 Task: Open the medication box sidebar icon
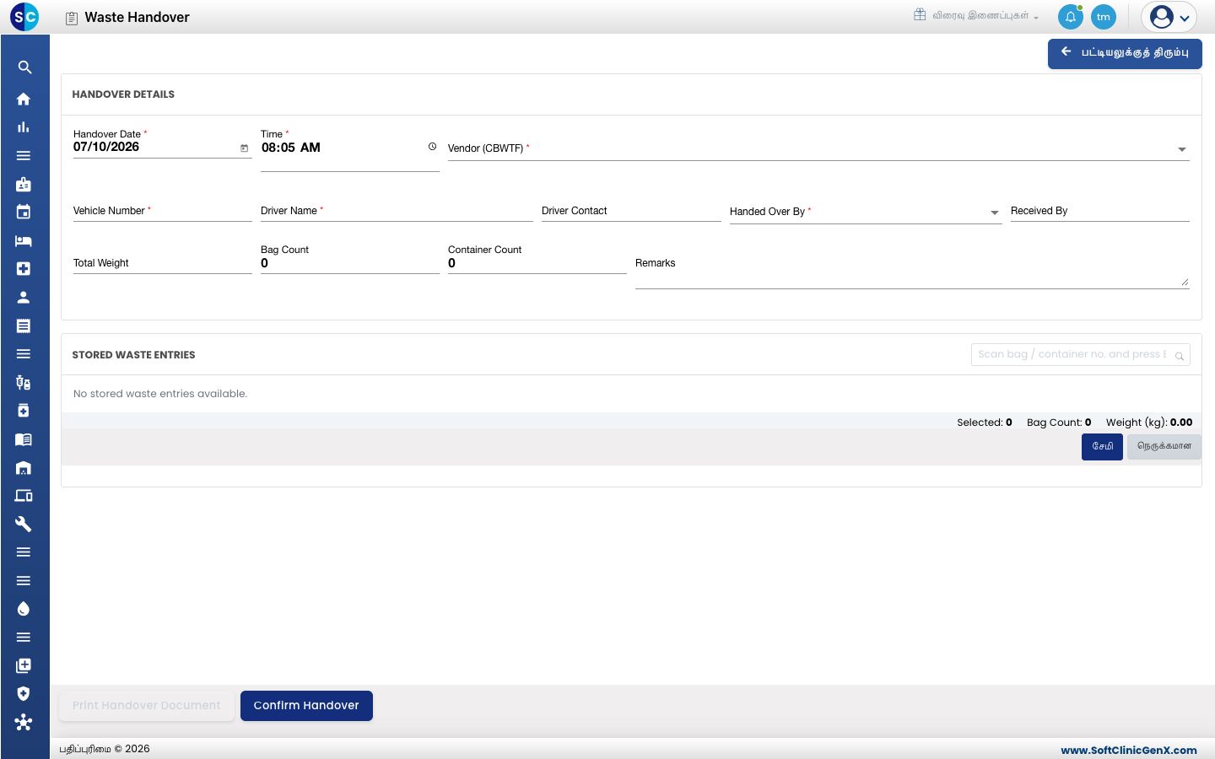coord(24,411)
